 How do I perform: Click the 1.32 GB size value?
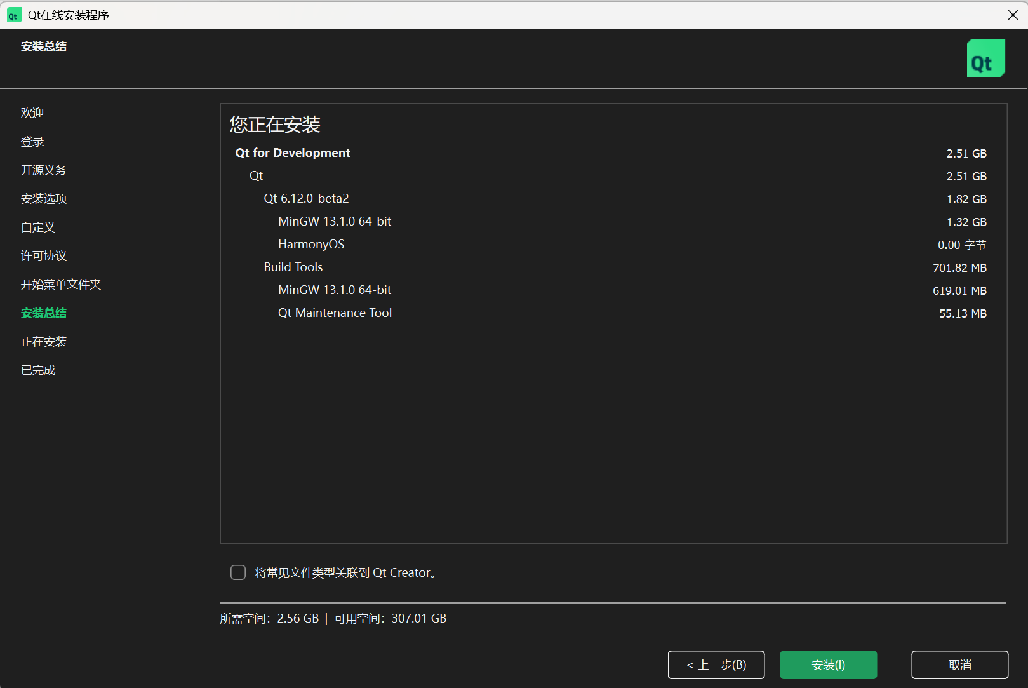click(966, 222)
